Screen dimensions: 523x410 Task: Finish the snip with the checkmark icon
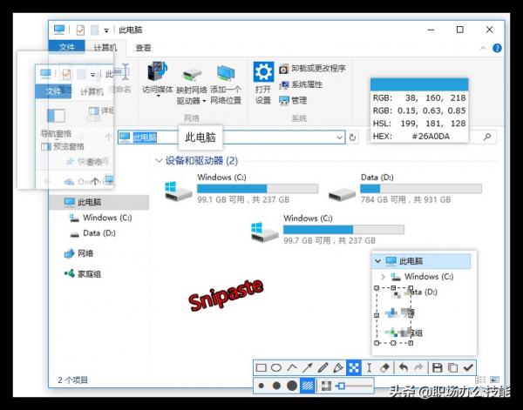(468, 367)
